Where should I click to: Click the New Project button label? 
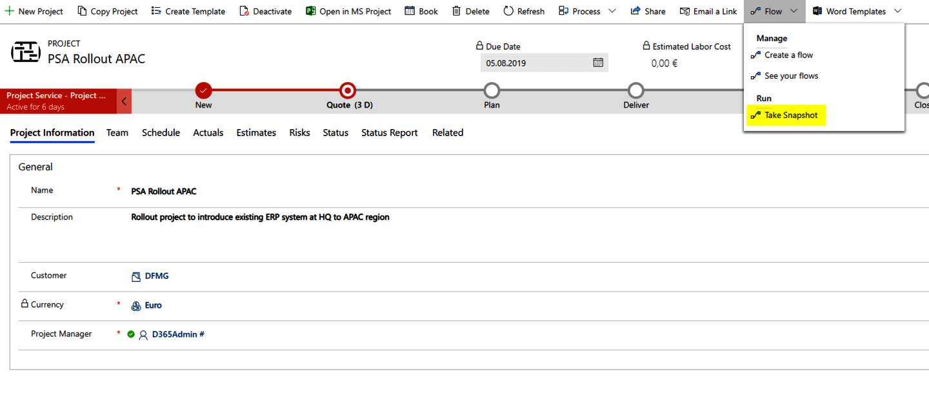pos(41,12)
